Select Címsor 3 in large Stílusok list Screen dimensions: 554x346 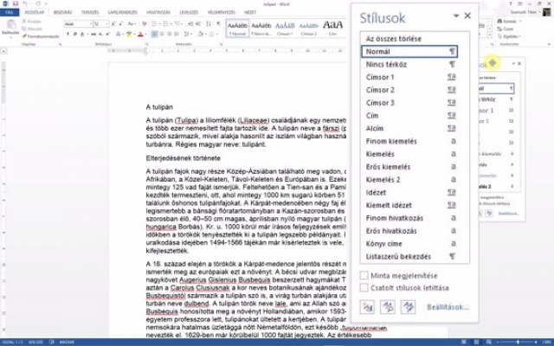(409, 103)
